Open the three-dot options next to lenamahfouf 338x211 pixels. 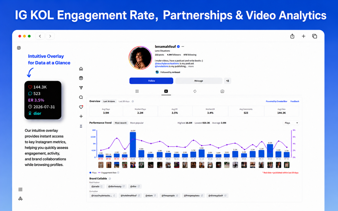pyautogui.click(x=183, y=46)
